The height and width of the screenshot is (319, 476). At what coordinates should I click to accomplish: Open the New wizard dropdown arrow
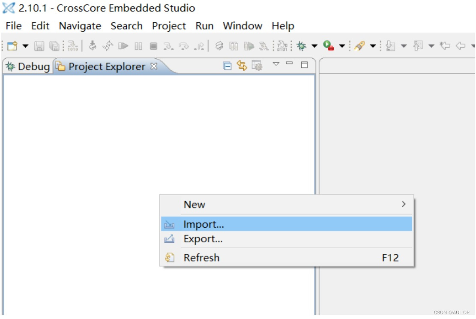[x=26, y=46]
